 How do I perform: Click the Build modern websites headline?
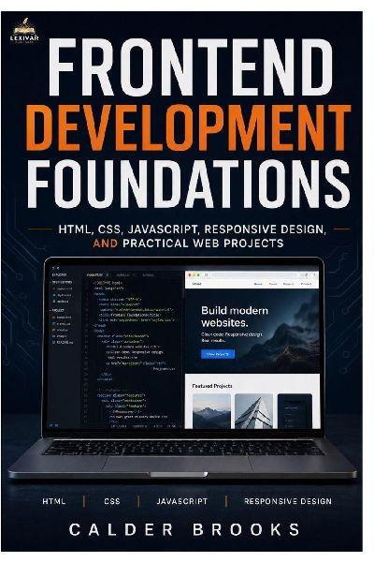[x=235, y=317]
